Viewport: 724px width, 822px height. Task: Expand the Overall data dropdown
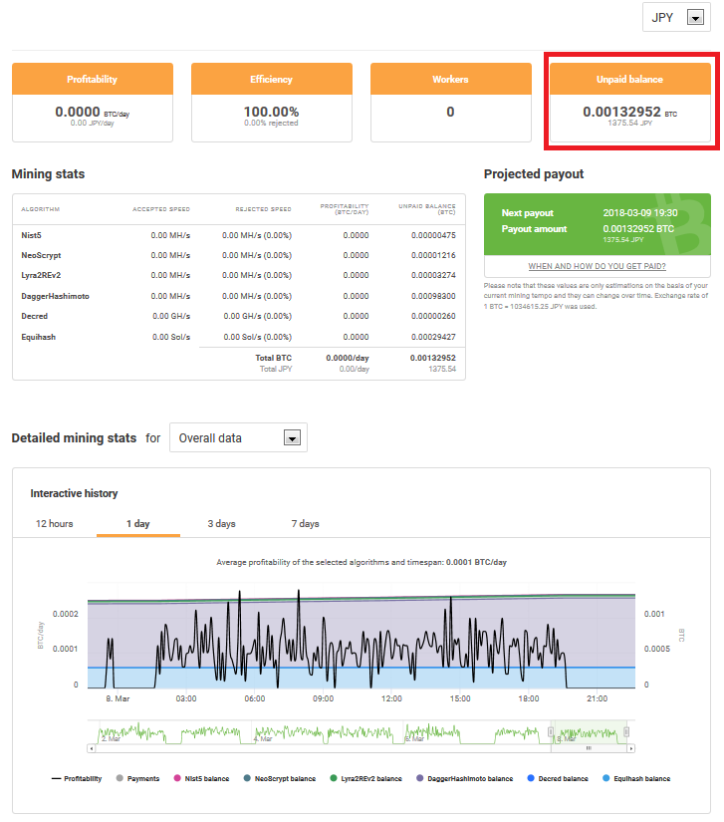tap(238, 437)
